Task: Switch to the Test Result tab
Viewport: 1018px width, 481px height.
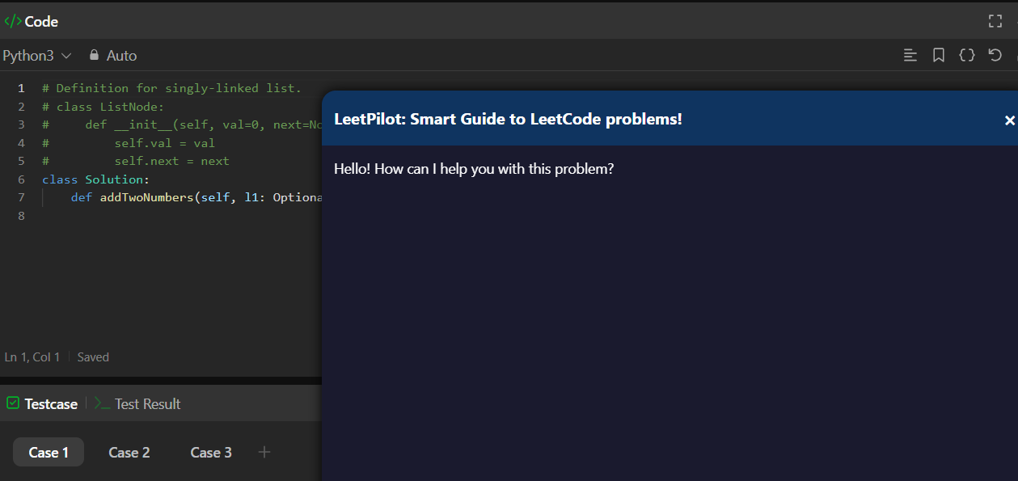Action: click(147, 404)
